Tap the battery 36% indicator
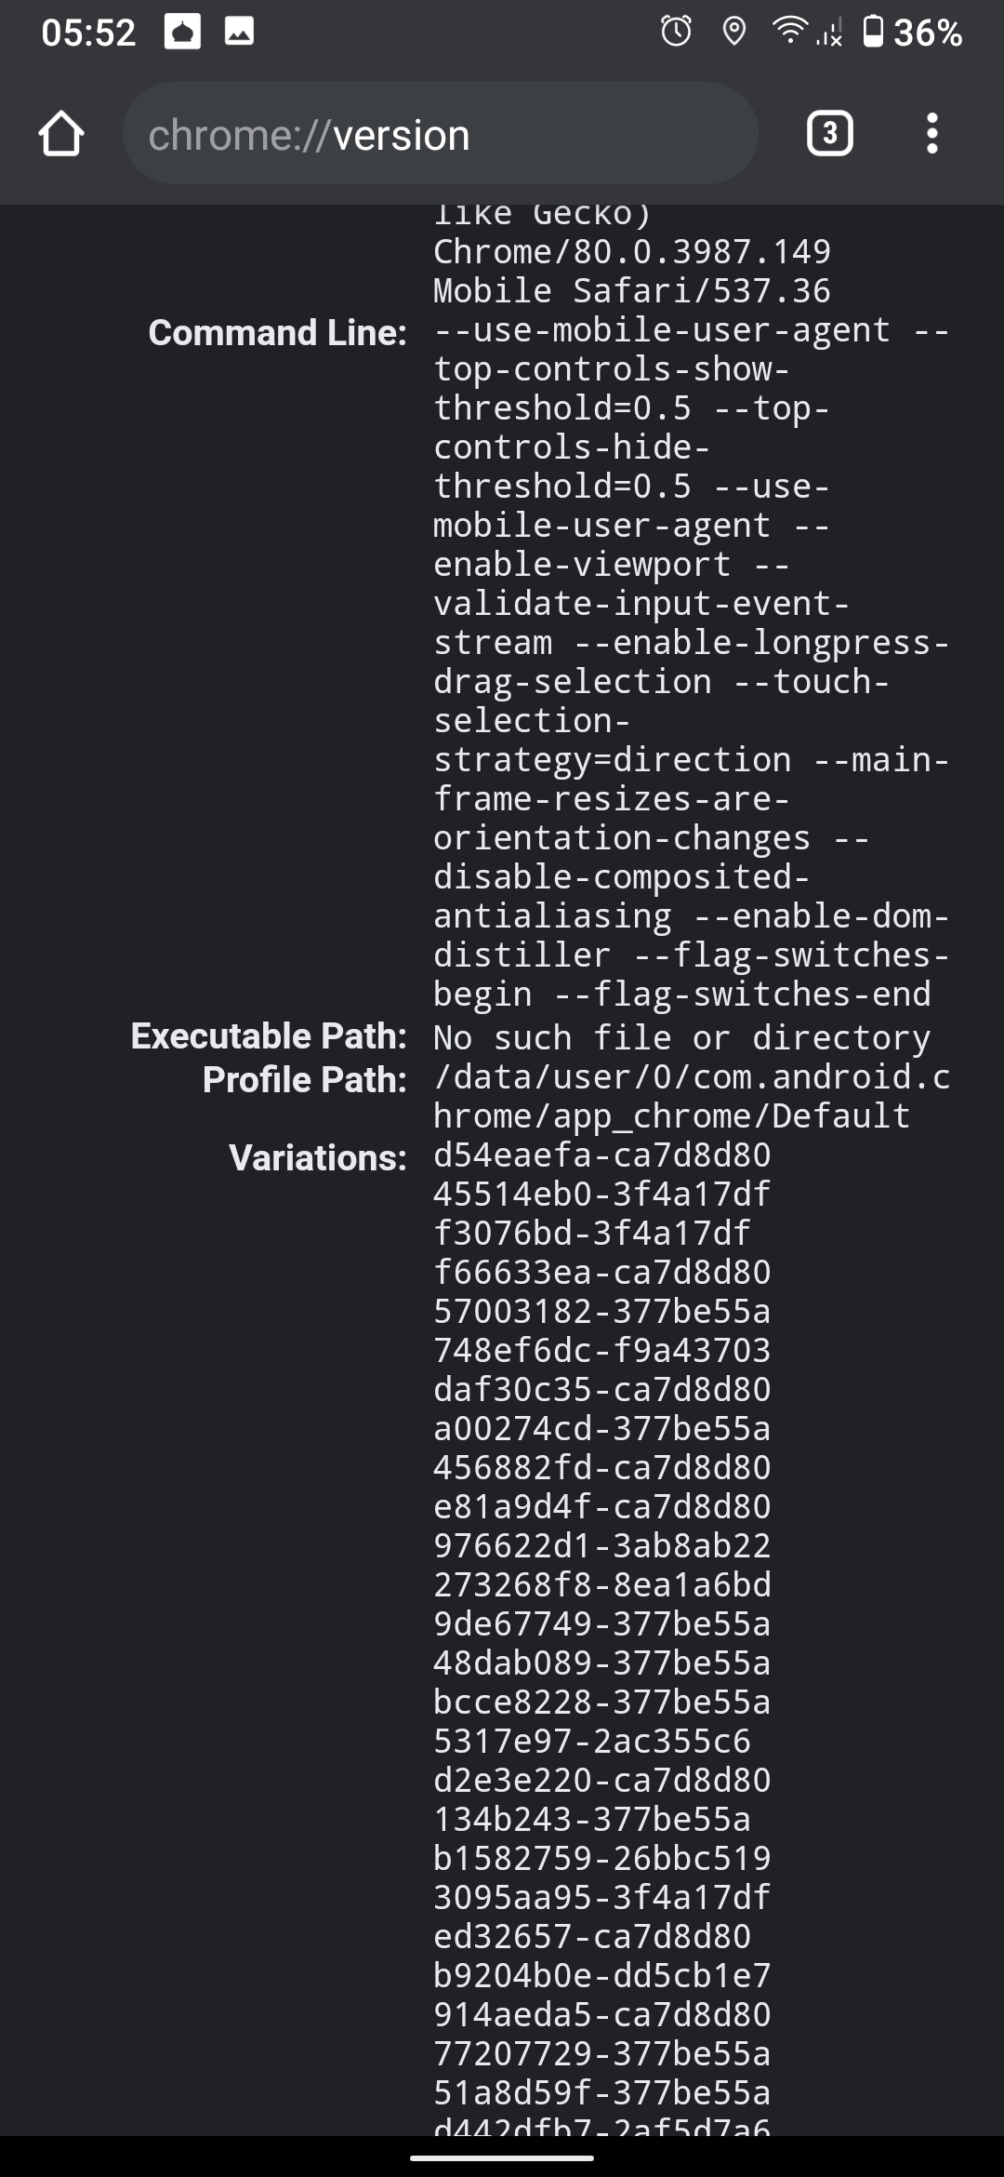1004x2177 pixels. [912, 33]
